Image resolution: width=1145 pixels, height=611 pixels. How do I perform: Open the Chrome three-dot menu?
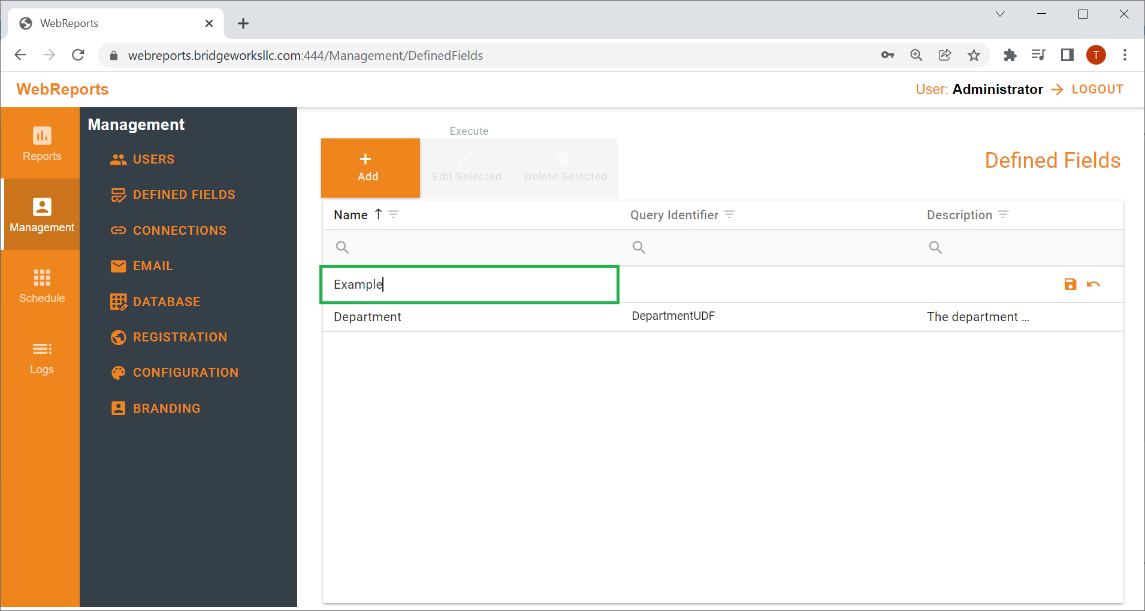point(1125,55)
